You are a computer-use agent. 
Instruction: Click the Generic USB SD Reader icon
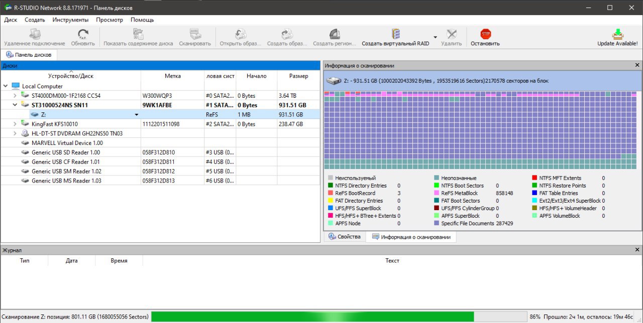click(25, 152)
